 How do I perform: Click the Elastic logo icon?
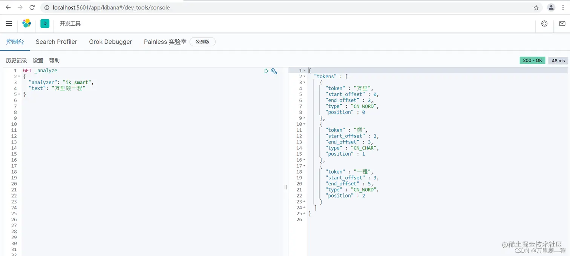point(26,23)
